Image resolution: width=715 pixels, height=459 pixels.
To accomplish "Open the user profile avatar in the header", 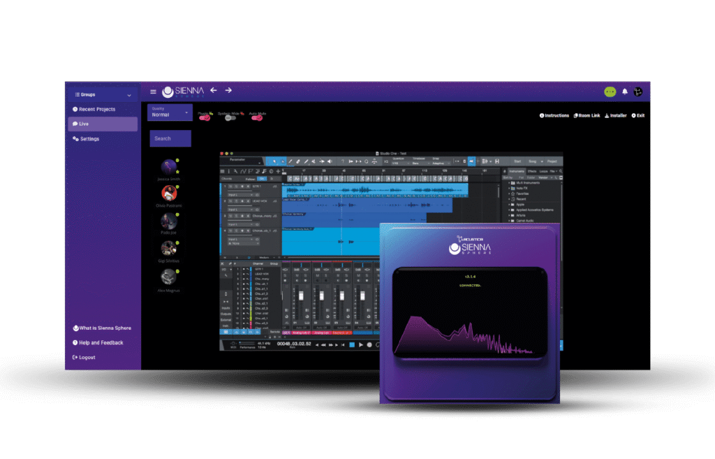I will pyautogui.click(x=638, y=92).
